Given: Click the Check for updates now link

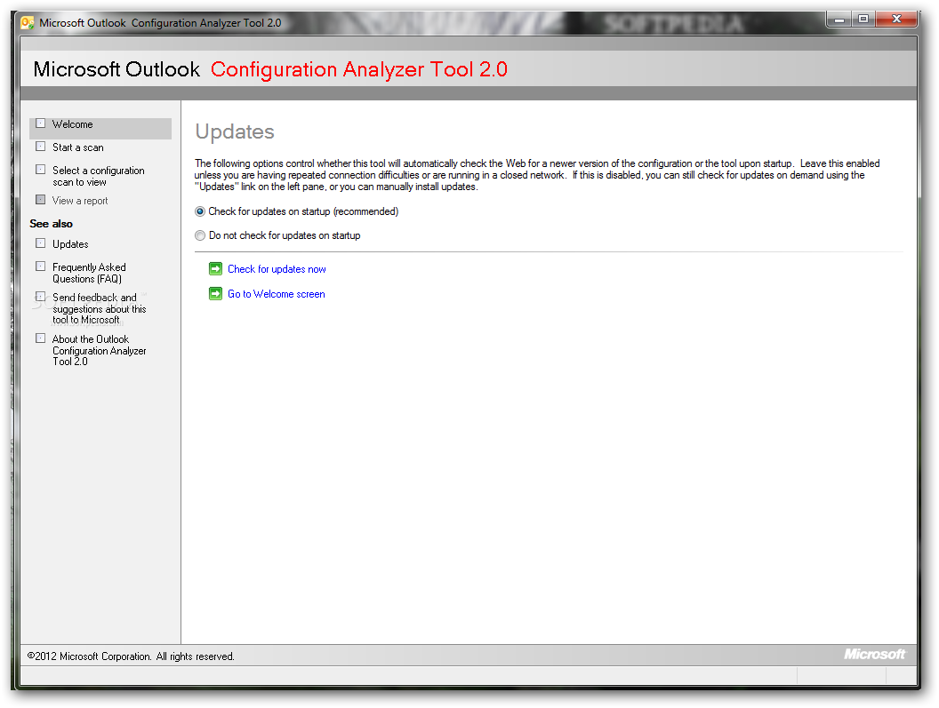Looking at the screenshot, I should pyautogui.click(x=277, y=269).
